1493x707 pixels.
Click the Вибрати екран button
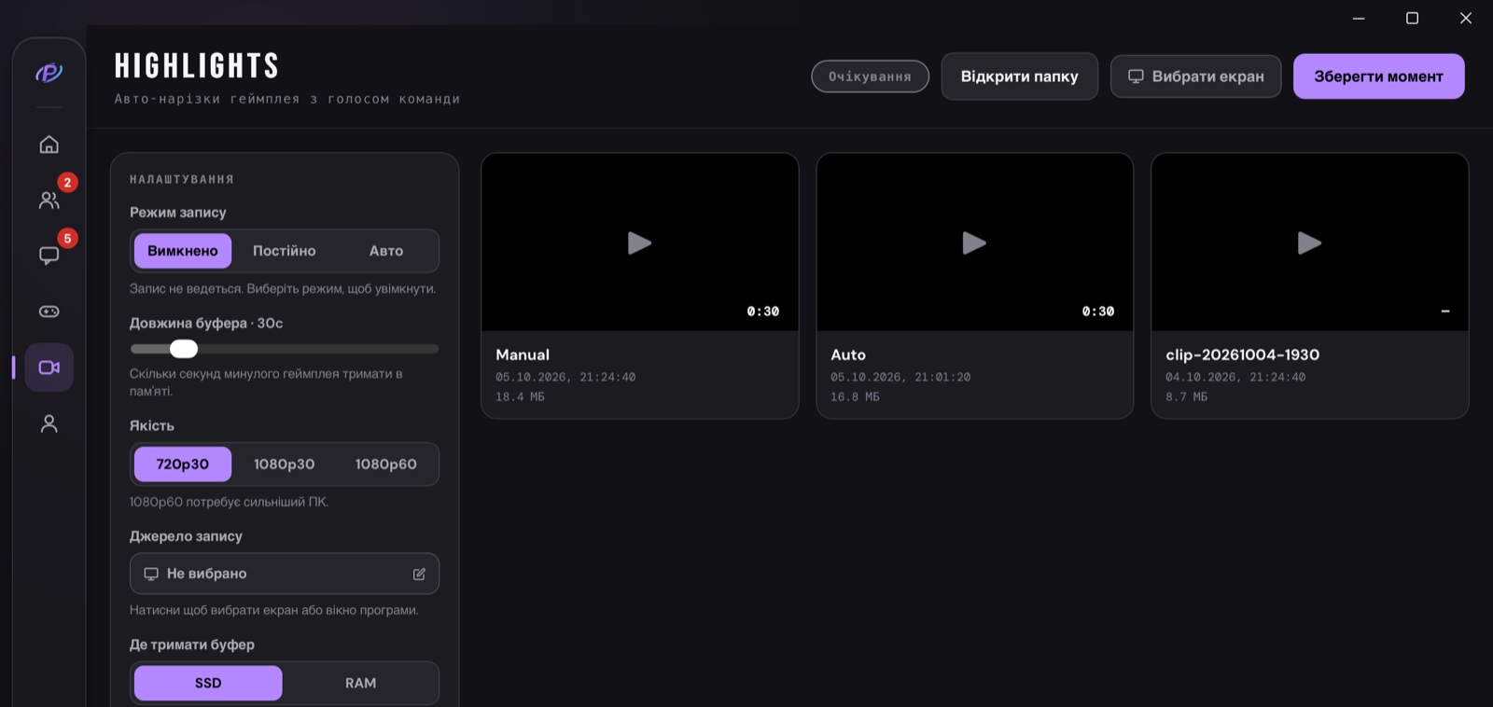click(x=1196, y=76)
